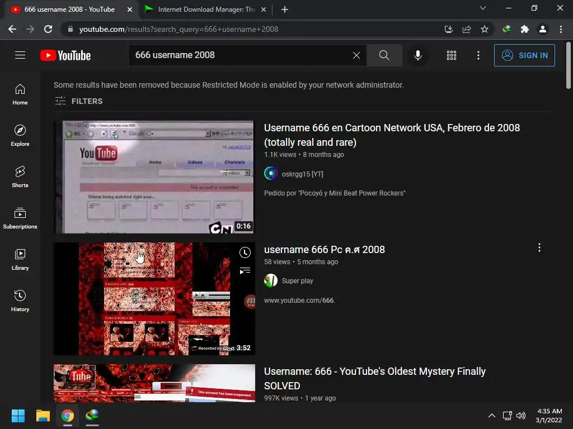This screenshot has width=573, height=429.
Task: Add 'username 666 Pc' video to queue
Action: click(x=245, y=271)
